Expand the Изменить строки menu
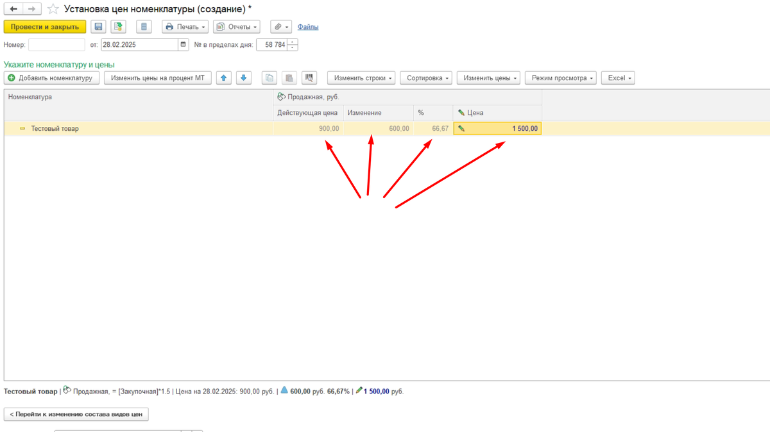770x432 pixels. [x=361, y=78]
